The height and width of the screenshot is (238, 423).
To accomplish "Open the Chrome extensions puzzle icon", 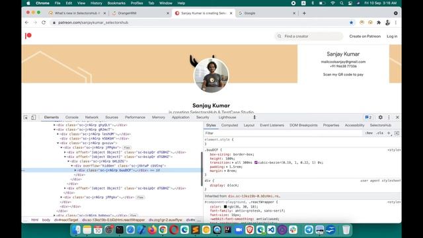I will (379, 22).
